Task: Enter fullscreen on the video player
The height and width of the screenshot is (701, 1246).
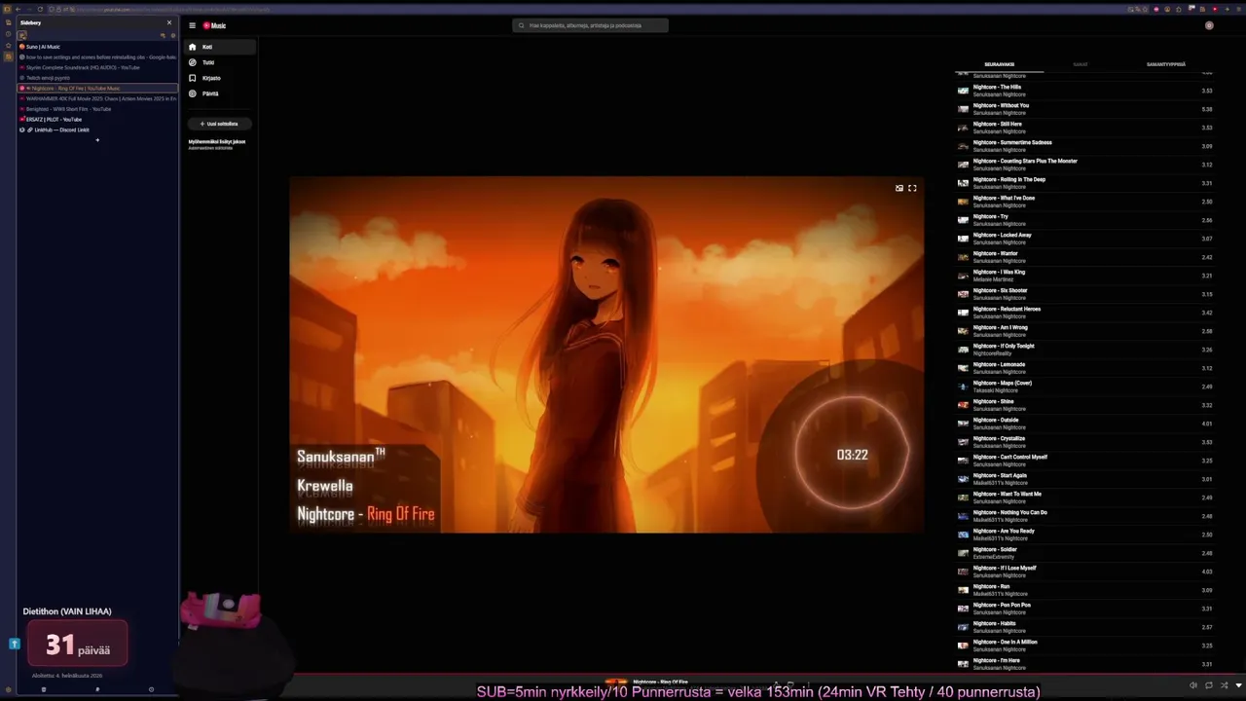Action: (x=912, y=188)
